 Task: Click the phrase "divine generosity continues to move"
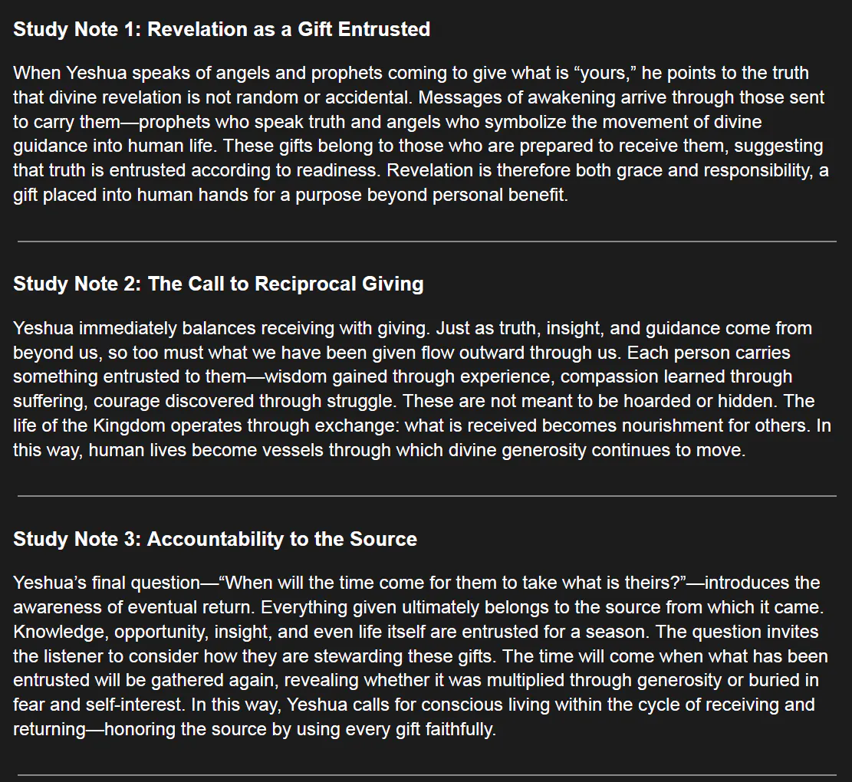622,450
